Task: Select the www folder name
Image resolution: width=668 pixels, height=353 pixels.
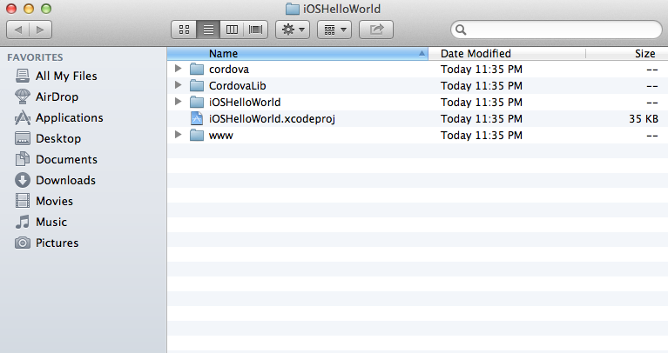Action: click(220, 137)
